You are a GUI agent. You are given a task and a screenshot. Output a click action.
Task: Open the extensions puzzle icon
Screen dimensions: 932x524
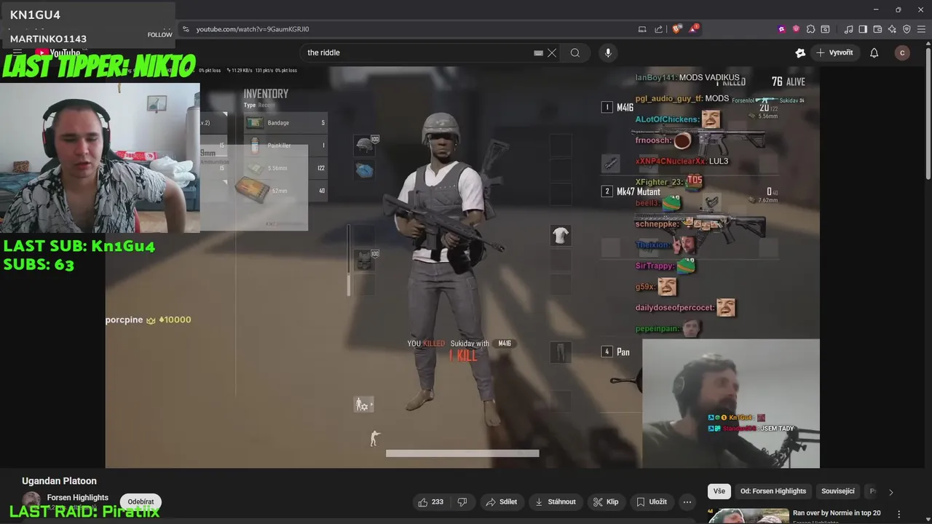pos(810,29)
